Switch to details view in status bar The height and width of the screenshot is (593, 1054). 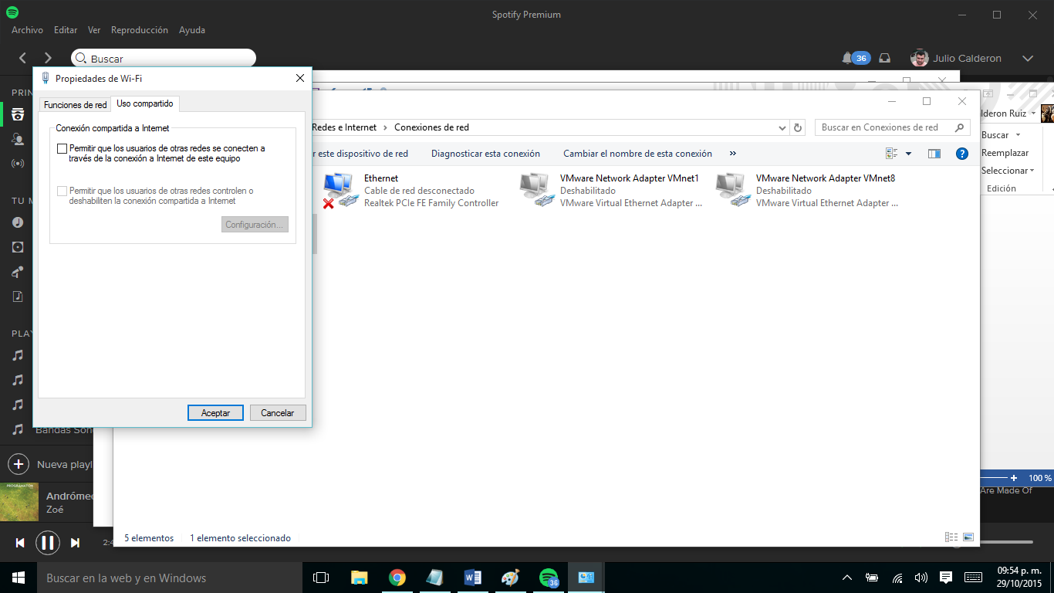click(x=951, y=537)
